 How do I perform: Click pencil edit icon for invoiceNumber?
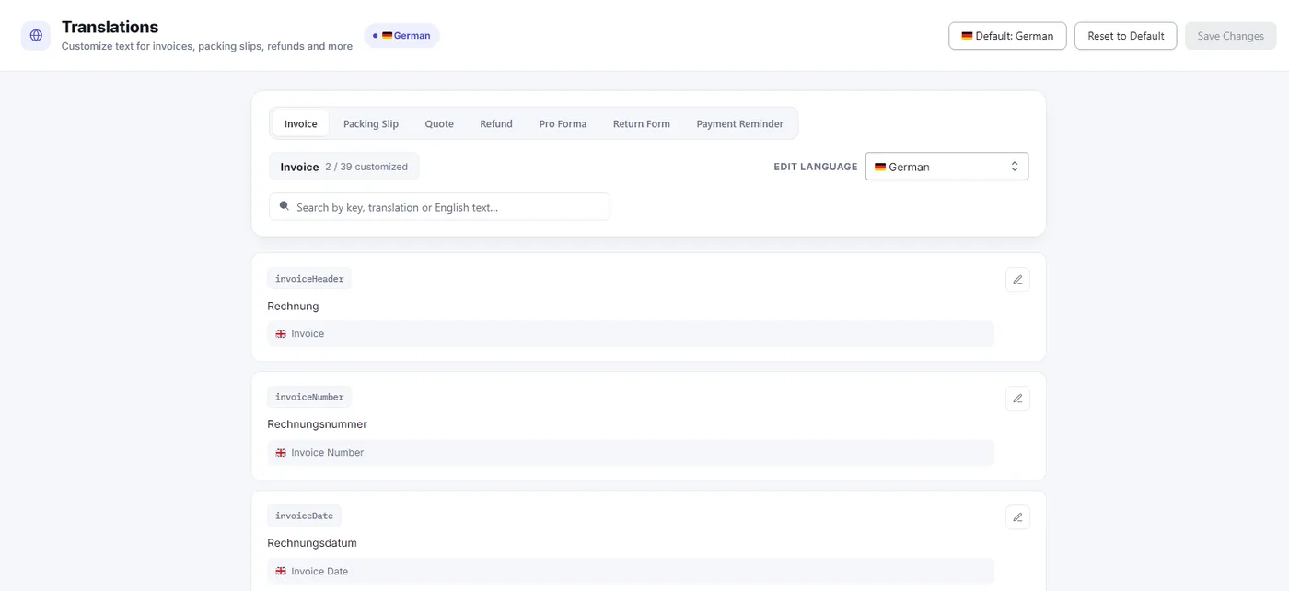pos(1017,398)
